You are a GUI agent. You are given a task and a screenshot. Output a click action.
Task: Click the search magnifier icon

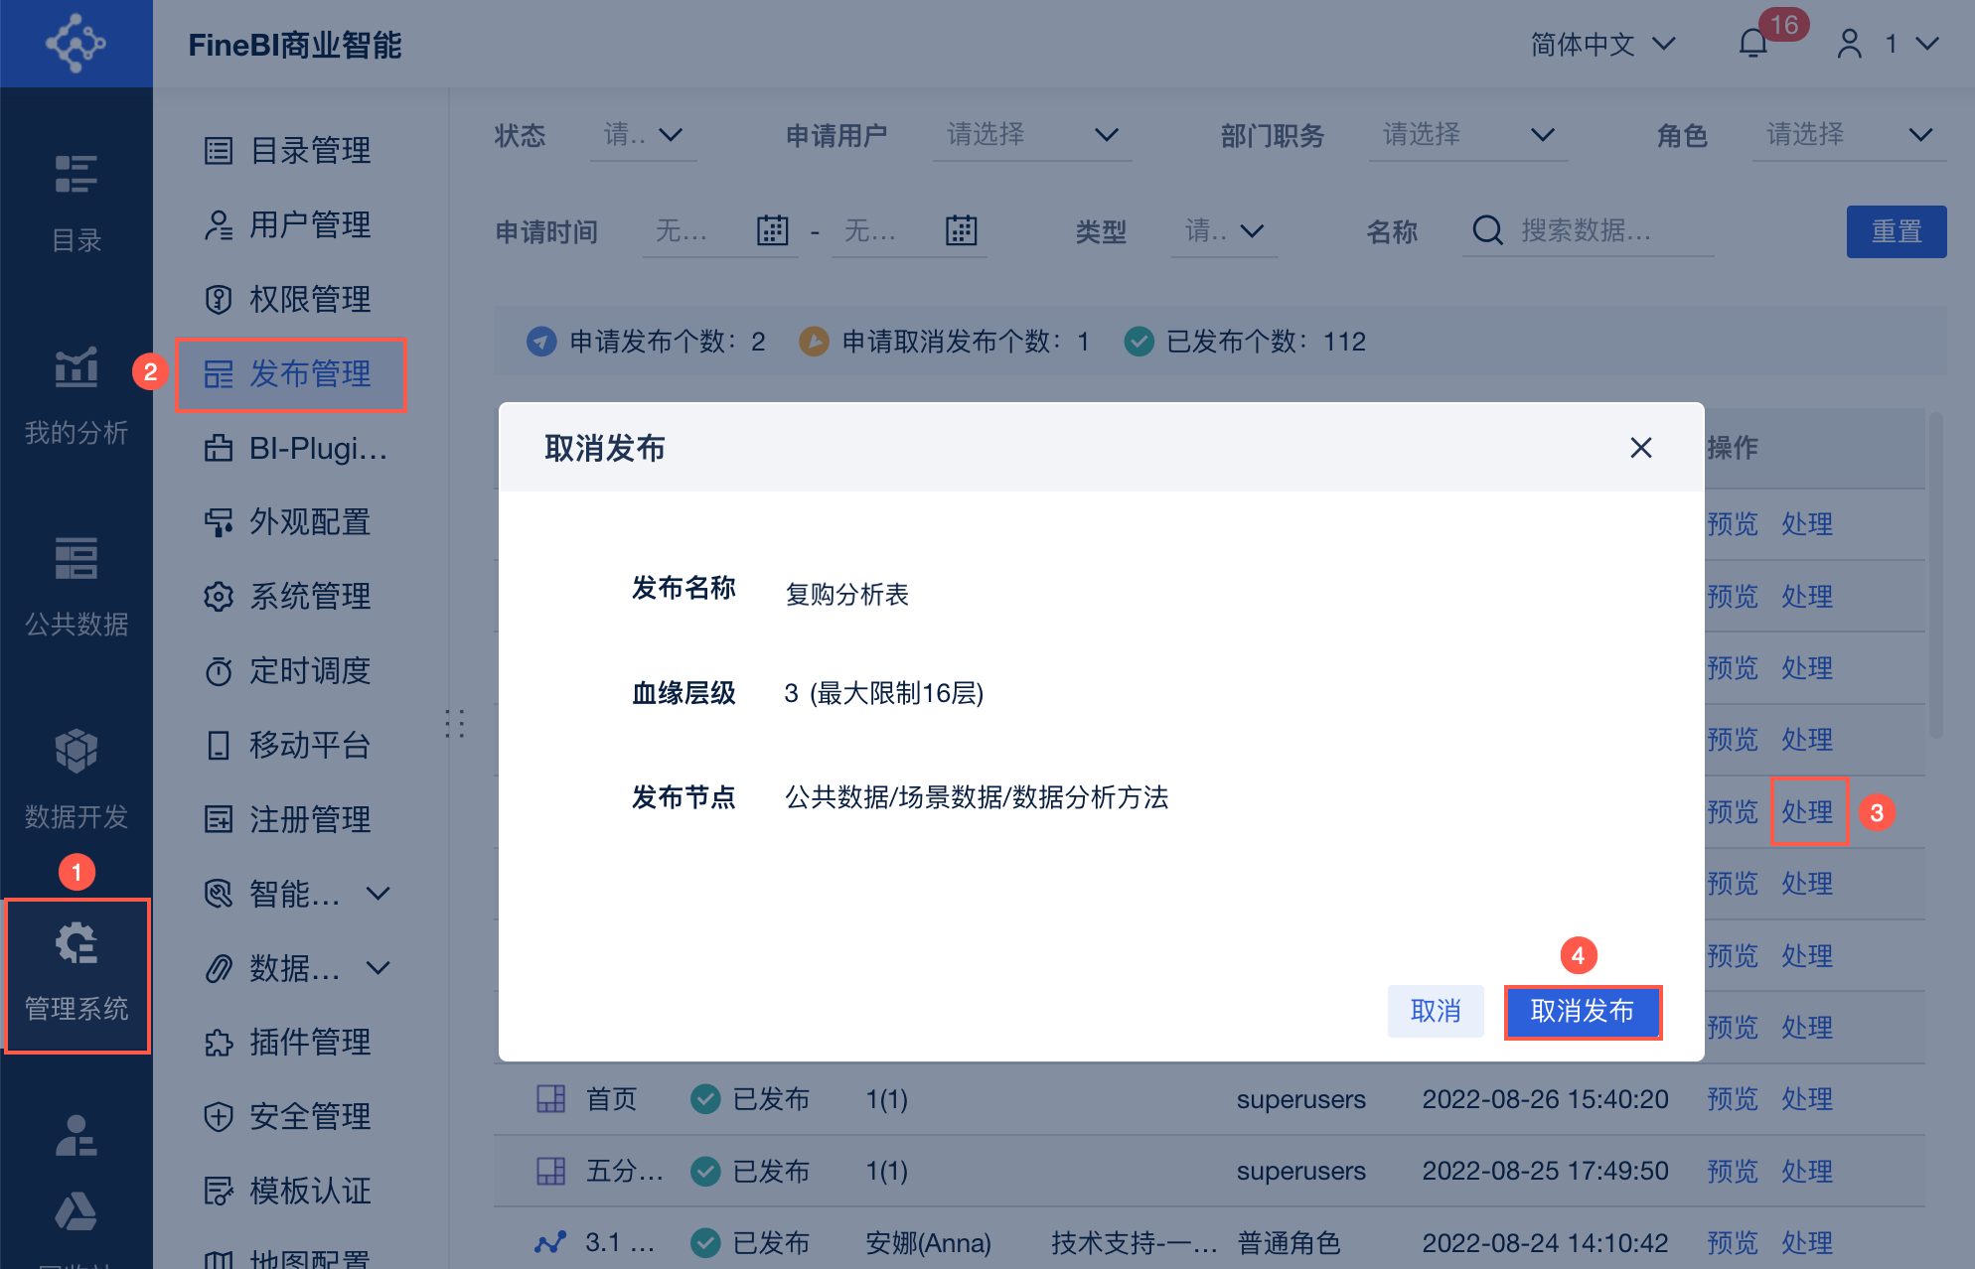click(1487, 230)
